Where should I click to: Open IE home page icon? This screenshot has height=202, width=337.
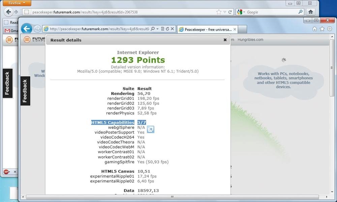coord(315,29)
